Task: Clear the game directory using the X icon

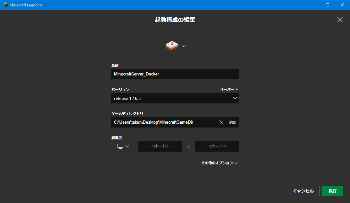Action: [221, 122]
